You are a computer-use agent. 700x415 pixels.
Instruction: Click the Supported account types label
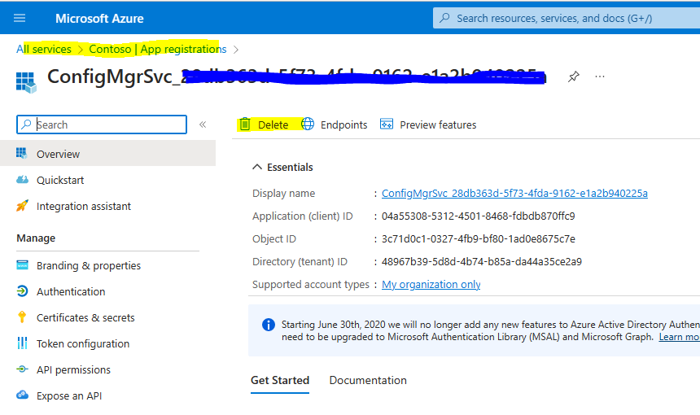[x=311, y=284]
